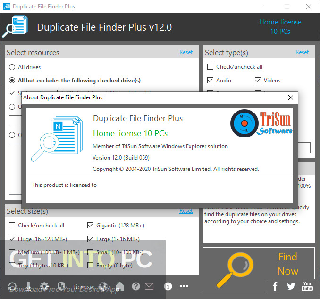Click Version 12.0 (Build 059) text
This screenshot has height=299, width=320.
tap(121, 158)
